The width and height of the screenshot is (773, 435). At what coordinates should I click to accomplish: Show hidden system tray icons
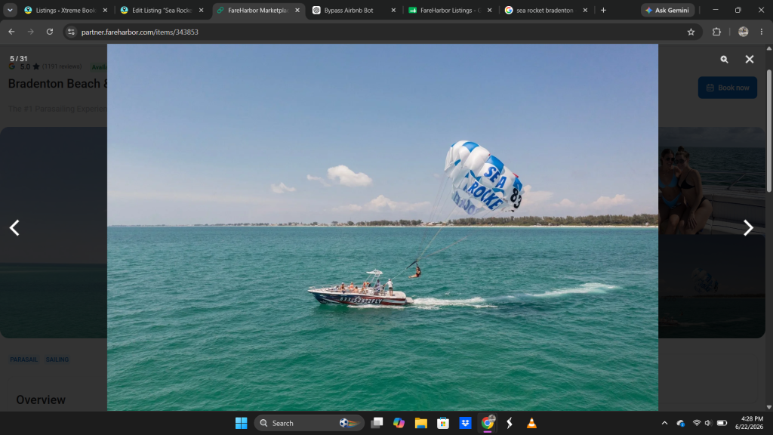tap(664, 423)
